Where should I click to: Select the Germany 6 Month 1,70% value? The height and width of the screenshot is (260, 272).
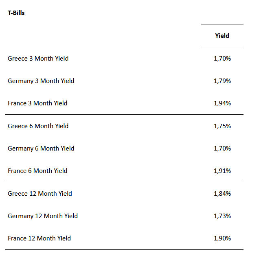pos(222,149)
